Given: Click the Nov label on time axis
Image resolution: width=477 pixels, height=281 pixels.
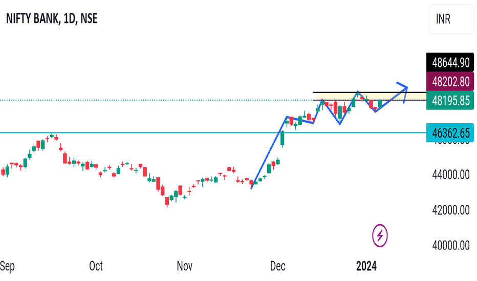Looking at the screenshot, I should (184, 266).
